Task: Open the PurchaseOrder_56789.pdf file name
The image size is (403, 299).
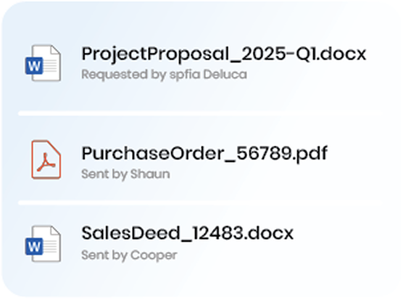Action: pyautogui.click(x=204, y=154)
